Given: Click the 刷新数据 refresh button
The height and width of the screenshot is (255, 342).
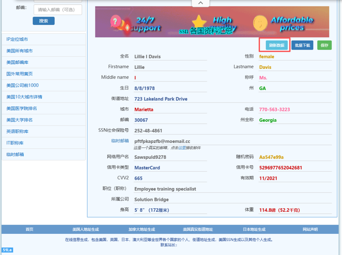Looking at the screenshot, I should coord(276,45).
